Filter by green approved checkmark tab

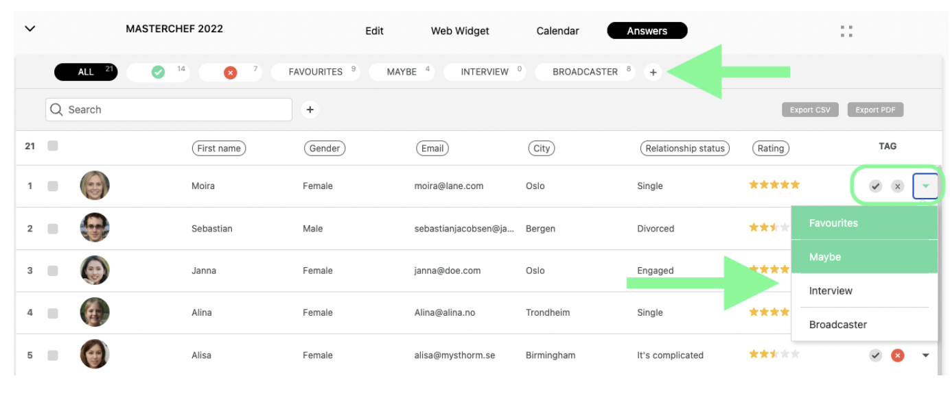[159, 72]
